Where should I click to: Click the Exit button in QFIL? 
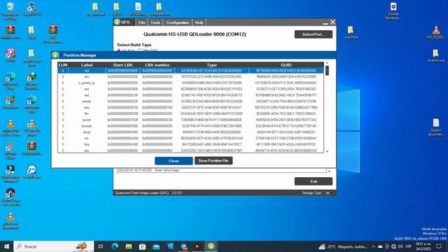click(x=314, y=181)
